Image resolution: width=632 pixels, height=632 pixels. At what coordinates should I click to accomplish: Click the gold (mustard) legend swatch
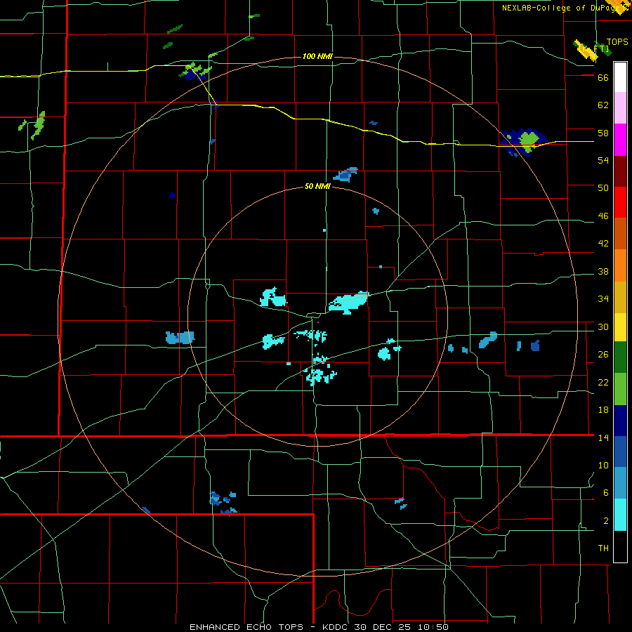point(620,297)
